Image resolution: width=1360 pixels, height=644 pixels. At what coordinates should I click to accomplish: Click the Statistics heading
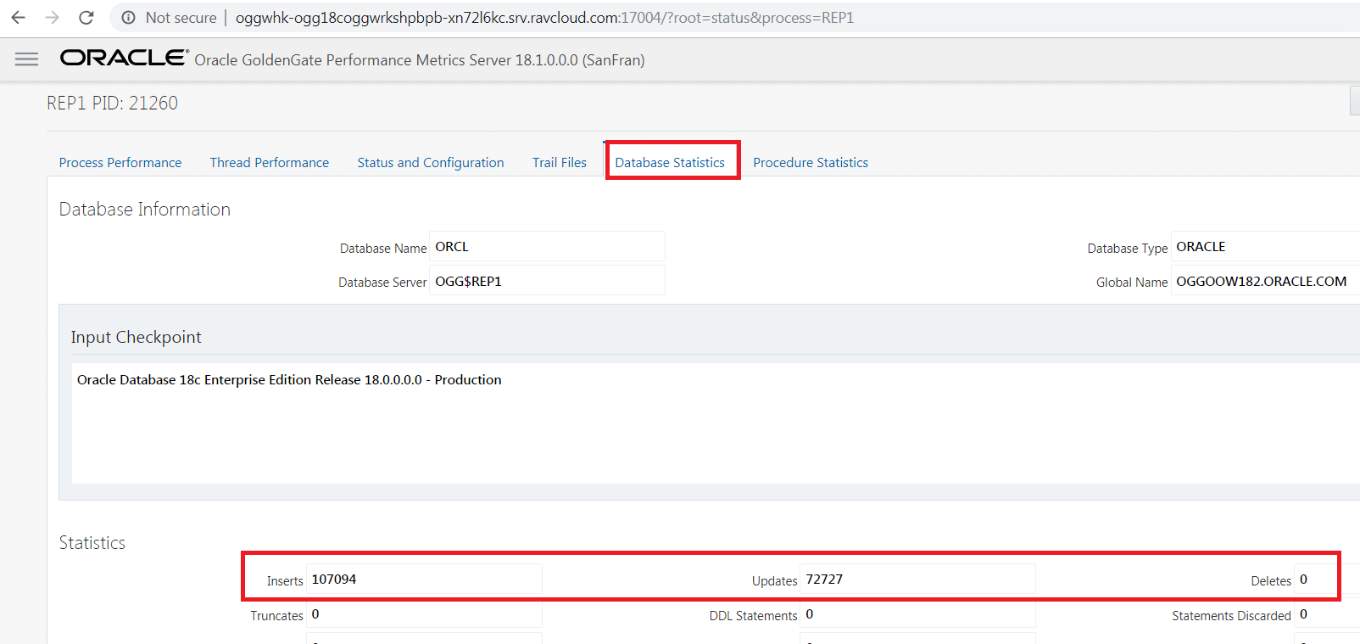92,543
